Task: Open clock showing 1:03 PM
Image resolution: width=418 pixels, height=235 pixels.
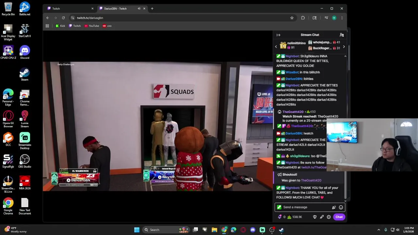Action: coord(409,230)
